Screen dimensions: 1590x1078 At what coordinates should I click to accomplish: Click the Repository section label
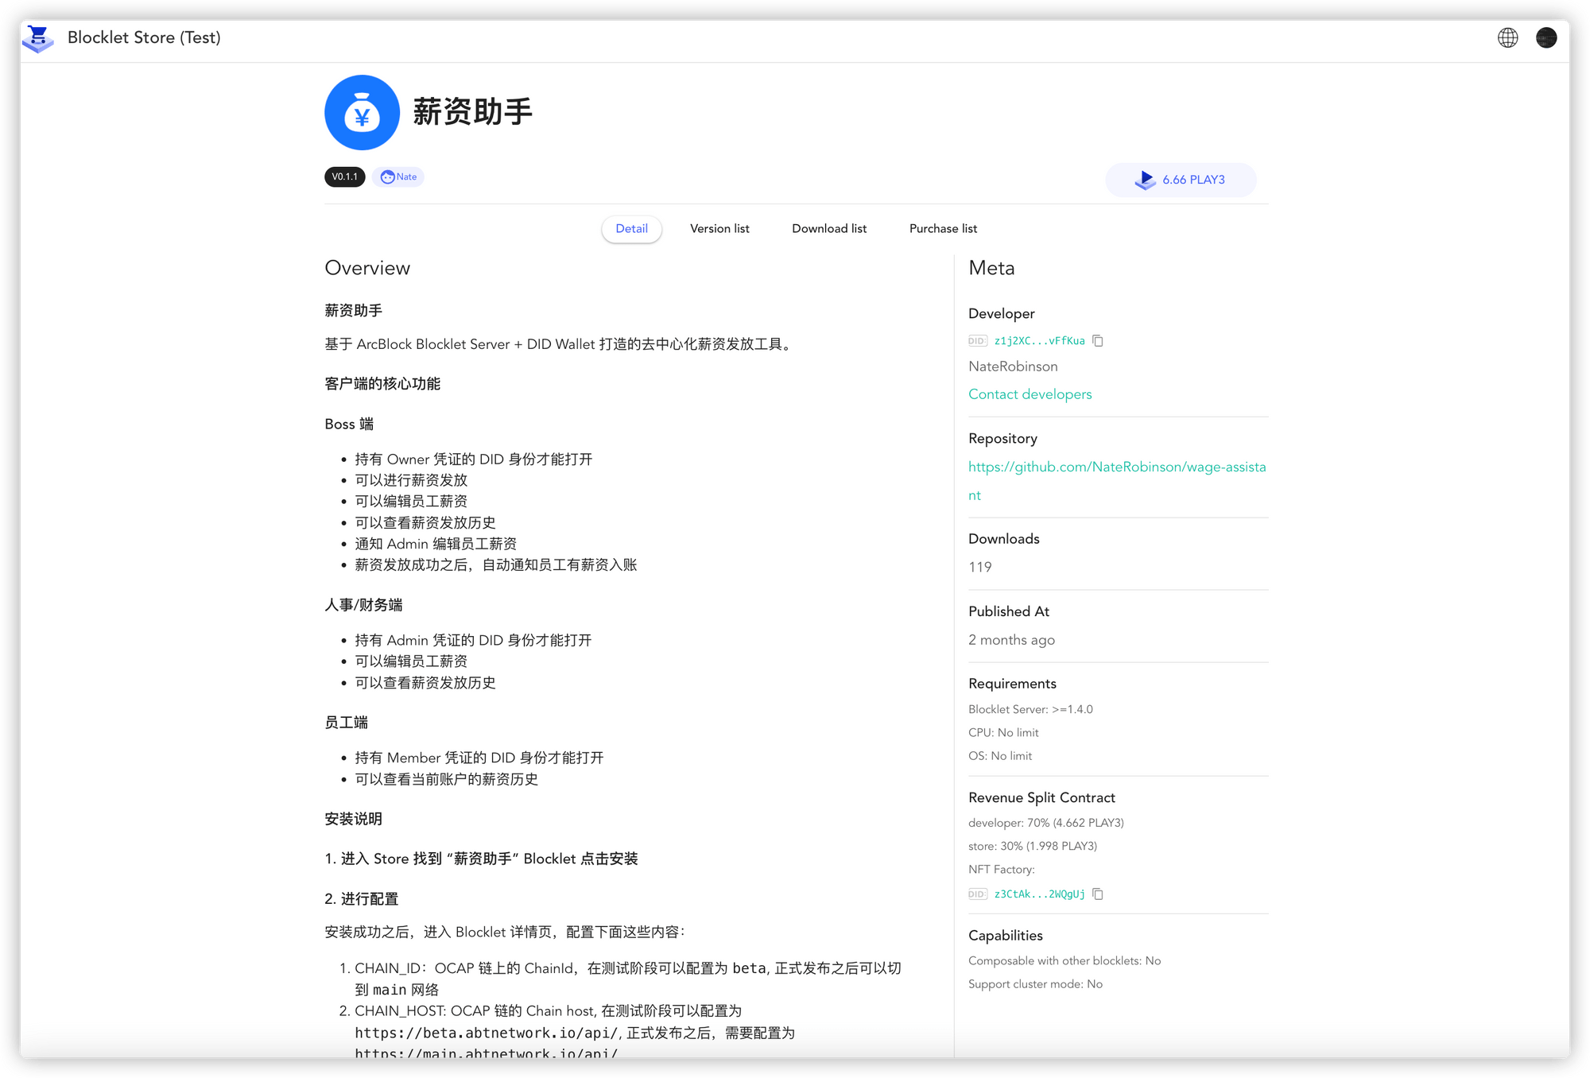tap(1002, 439)
